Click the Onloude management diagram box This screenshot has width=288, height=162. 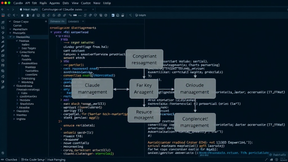(x=195, y=89)
